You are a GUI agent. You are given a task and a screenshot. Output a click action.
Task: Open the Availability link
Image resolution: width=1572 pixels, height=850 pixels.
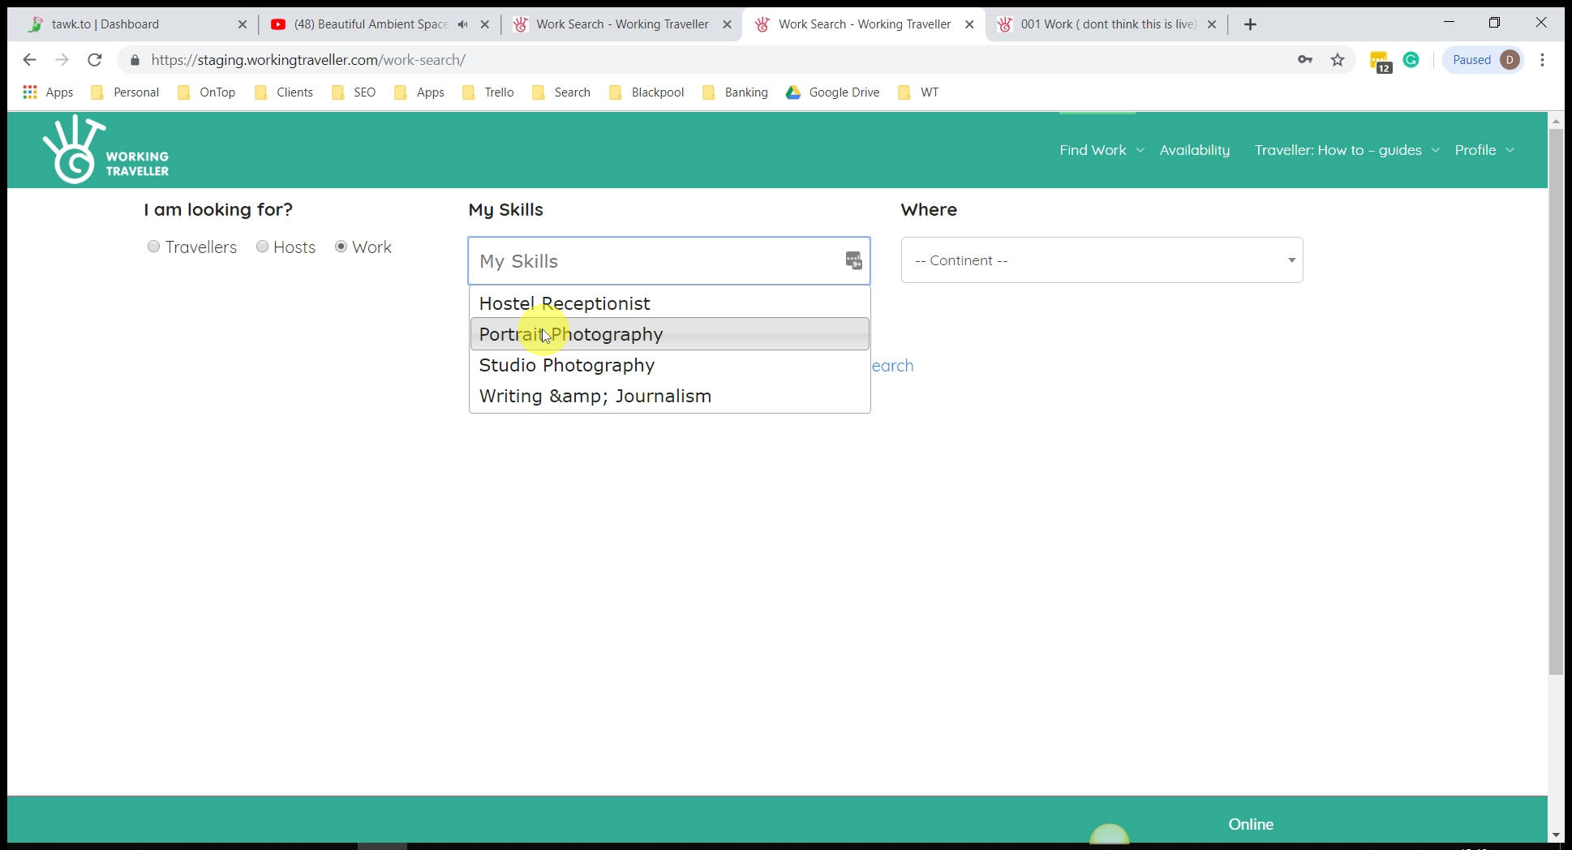[1194, 150]
